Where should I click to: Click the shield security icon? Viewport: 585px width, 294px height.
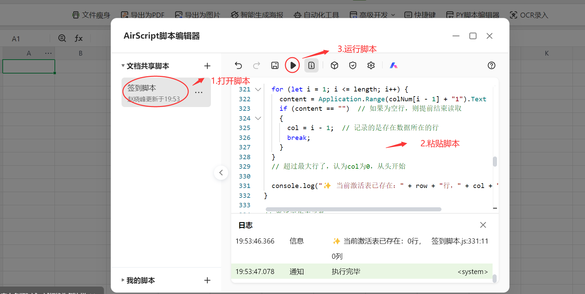pyautogui.click(x=353, y=65)
